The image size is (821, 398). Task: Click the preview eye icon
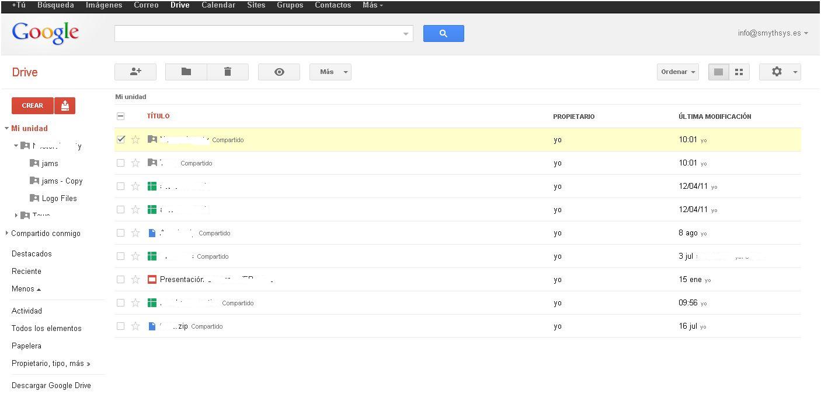click(x=279, y=72)
